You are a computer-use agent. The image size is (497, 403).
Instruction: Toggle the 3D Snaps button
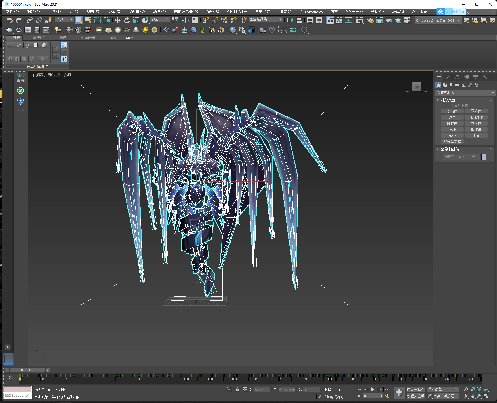point(205,20)
